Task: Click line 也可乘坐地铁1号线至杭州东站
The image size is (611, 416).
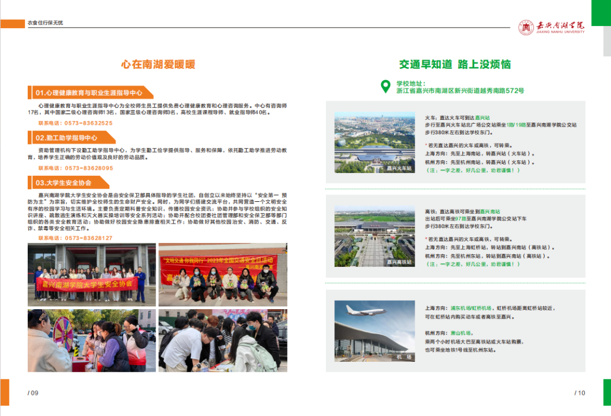Action: point(461,350)
